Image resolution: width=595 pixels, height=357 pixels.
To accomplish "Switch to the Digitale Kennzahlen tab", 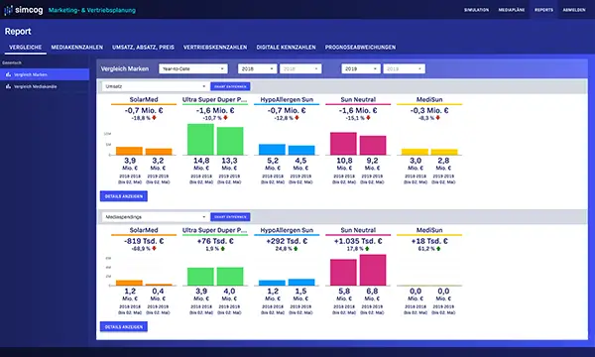I will coord(287,47).
